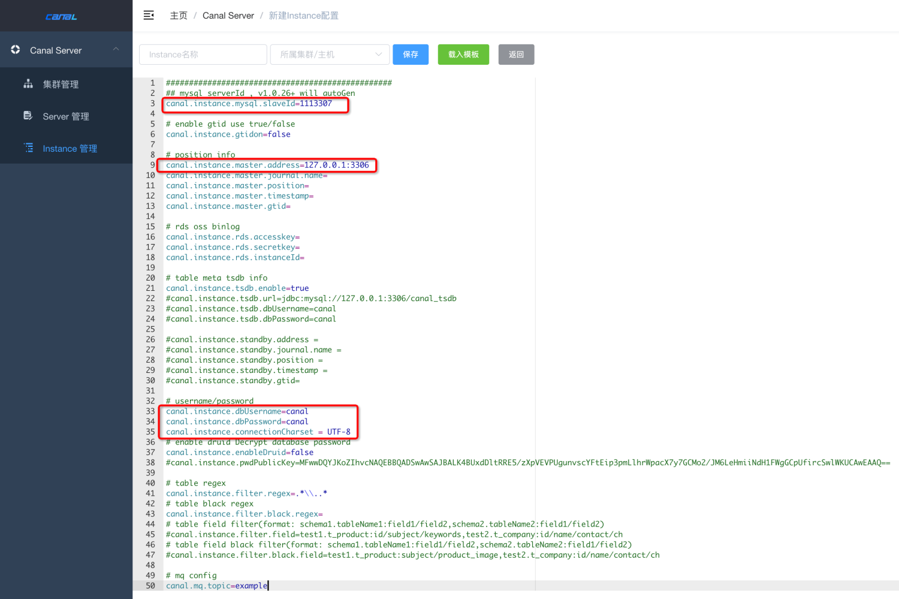The image size is (899, 599).
Task: Click the tsdb.dbUsername=canal line
Action: [x=251, y=309]
